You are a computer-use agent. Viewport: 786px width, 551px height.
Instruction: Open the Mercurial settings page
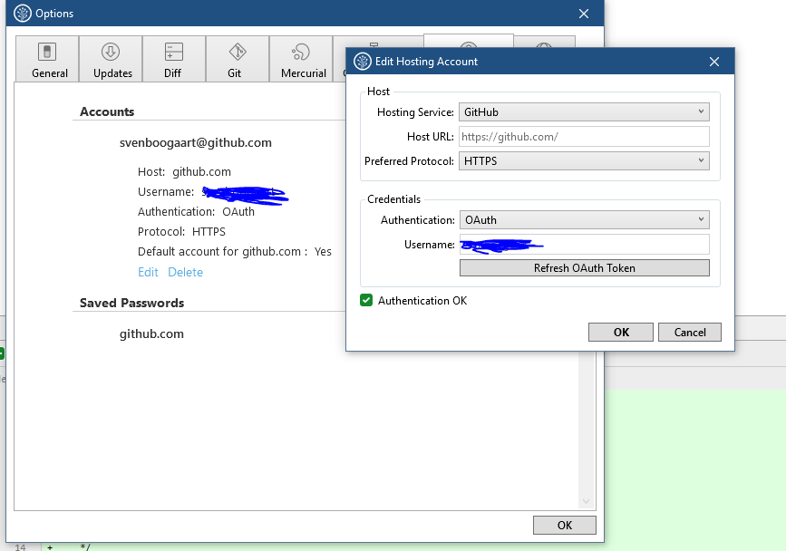301,58
